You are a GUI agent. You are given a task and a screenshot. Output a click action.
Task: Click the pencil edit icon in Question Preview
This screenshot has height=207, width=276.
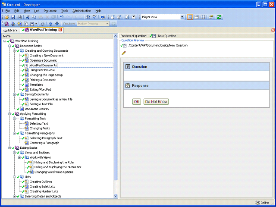[124, 53]
